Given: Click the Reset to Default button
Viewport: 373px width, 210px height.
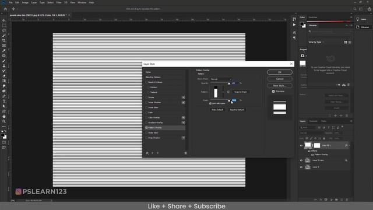Looking at the screenshot, I should click(x=237, y=110).
